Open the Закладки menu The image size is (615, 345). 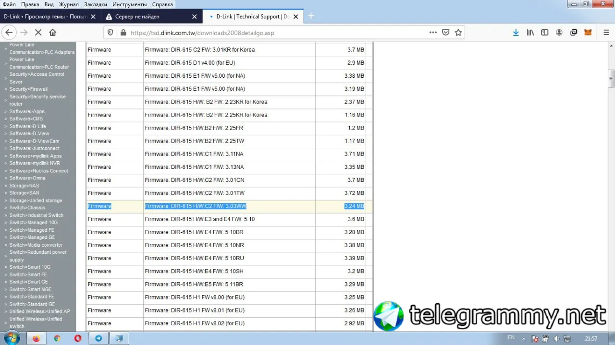[95, 4]
